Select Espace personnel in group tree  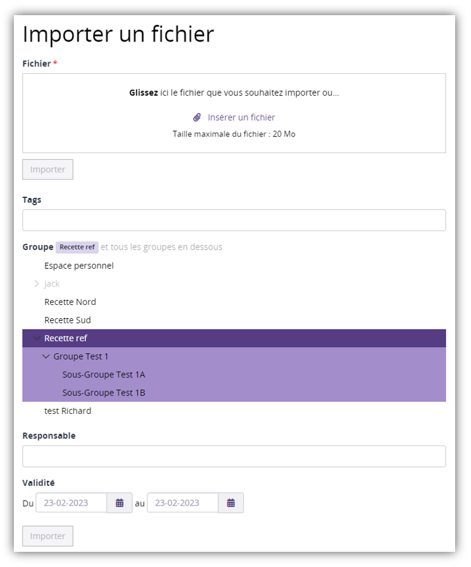pos(79,266)
